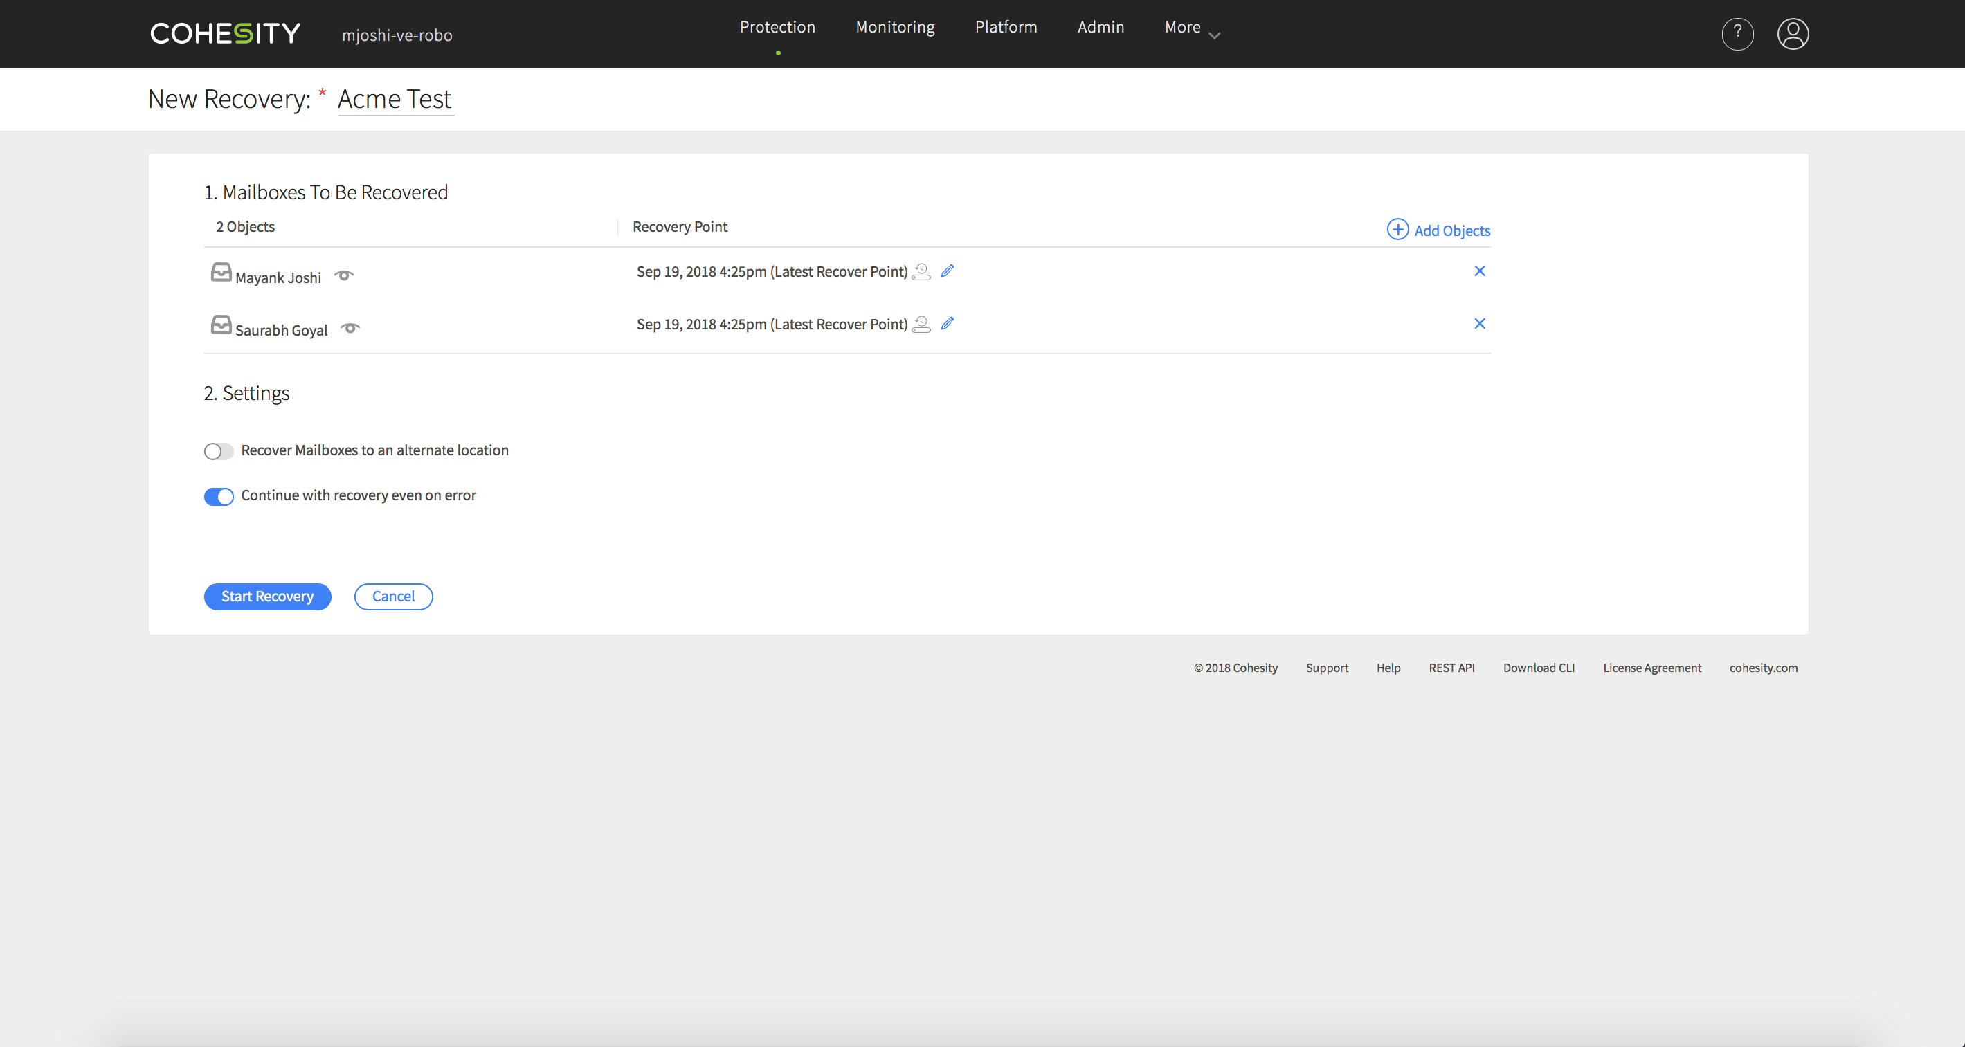Edit recovery point for Mayank Joshi
This screenshot has height=1047, width=1965.
pos(948,271)
